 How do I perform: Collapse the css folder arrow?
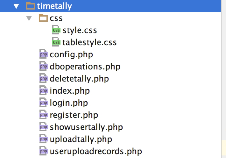(x=29, y=18)
